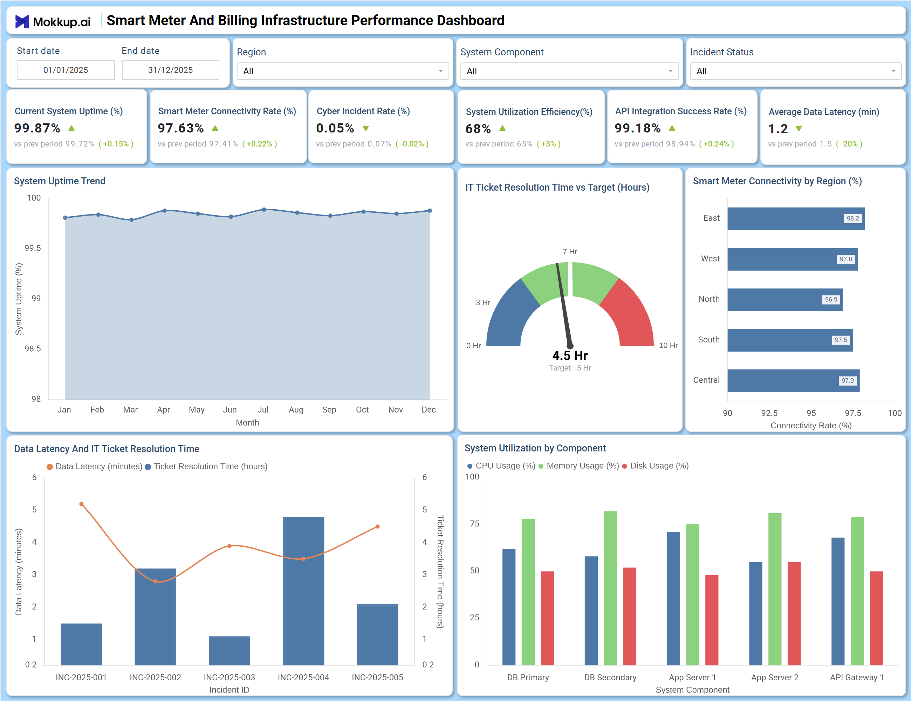This screenshot has width=911, height=701.
Task: Click the INC-2025-001 resolution time bar
Action: [x=81, y=644]
